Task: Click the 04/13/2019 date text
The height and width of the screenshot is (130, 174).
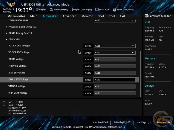Action: pyautogui.click(x=8, y=9)
